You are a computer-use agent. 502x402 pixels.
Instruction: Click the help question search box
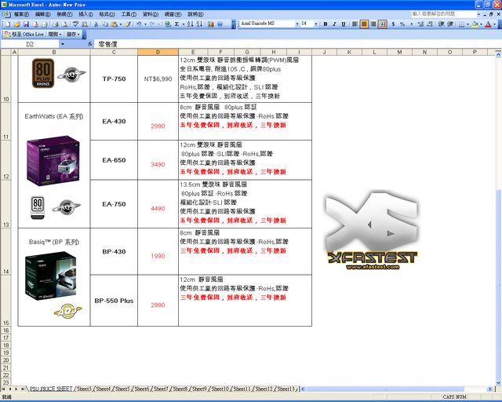pyautogui.click(x=444, y=14)
